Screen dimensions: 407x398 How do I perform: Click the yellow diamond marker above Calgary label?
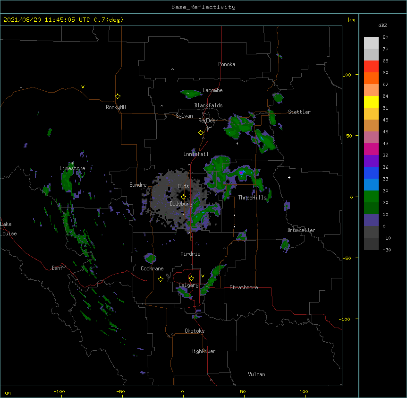pyautogui.click(x=191, y=278)
